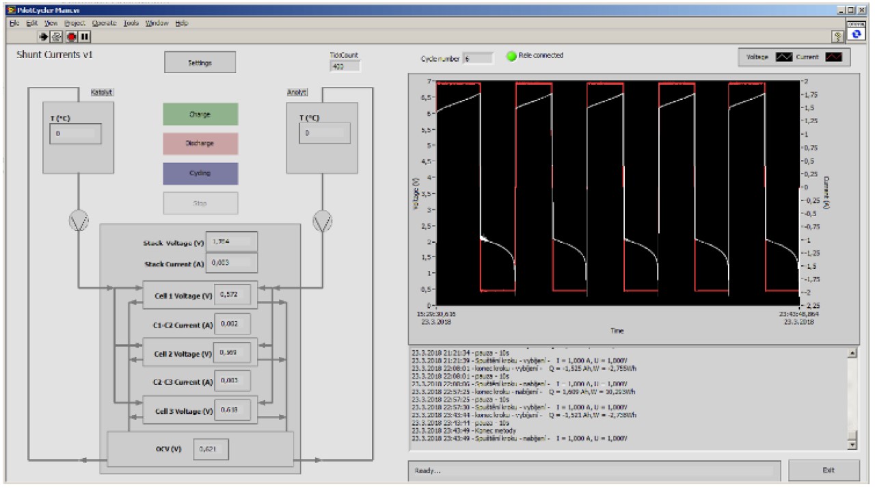
Task: Click the Anolyt pump symbol
Action: click(x=321, y=220)
